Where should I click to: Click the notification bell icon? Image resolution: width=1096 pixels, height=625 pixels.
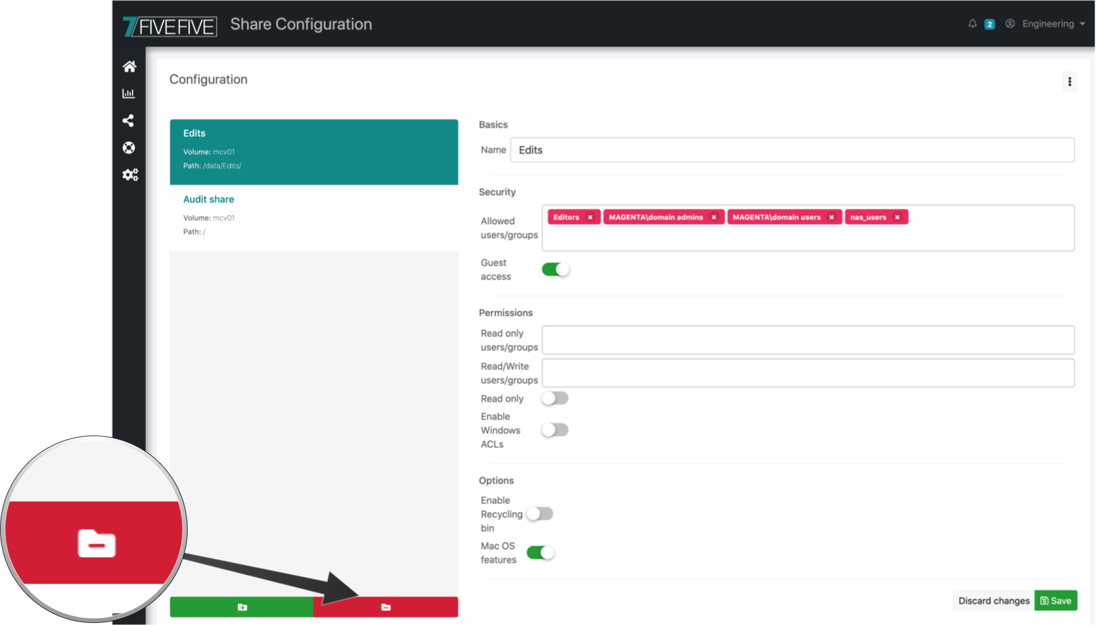pyautogui.click(x=972, y=24)
